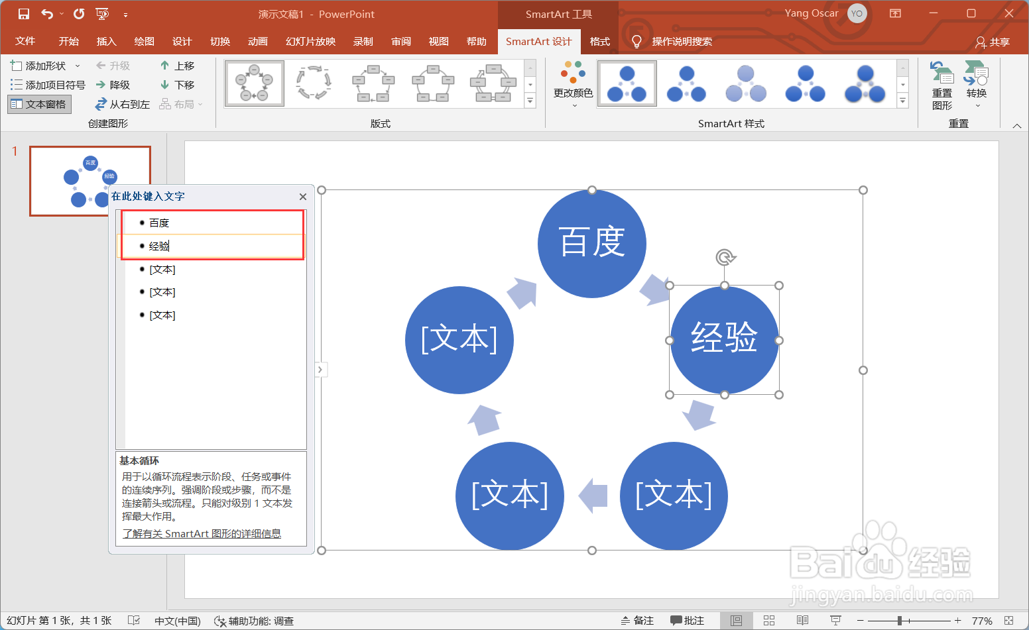Expand the layouts gallery More arrow
The width and height of the screenshot is (1029, 630).
click(x=530, y=101)
